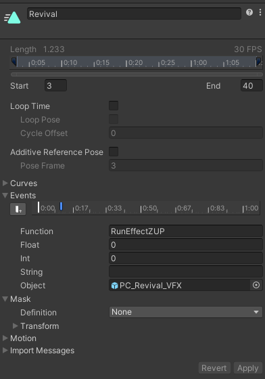
Task: Toggle the Loop Pose checkbox
Action: 114,119
